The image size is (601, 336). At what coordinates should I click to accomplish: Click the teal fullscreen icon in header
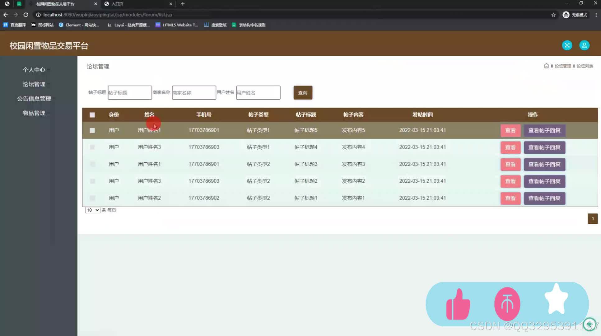point(567,45)
